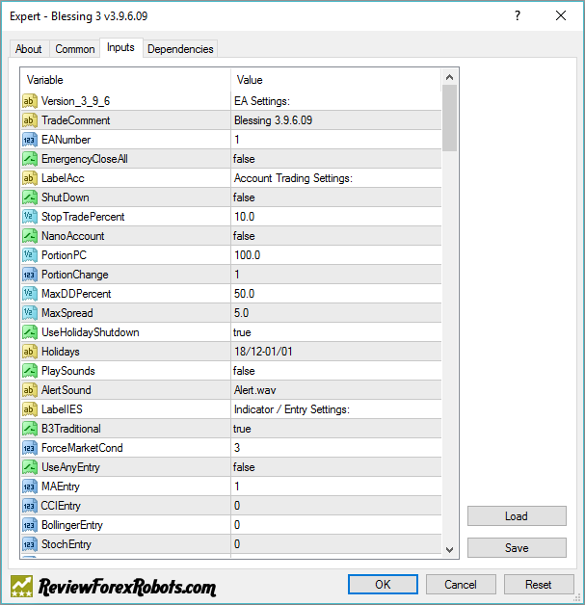Click the double icon beside StopTradePercent
Screen dimensions: 585x605
coord(30,217)
